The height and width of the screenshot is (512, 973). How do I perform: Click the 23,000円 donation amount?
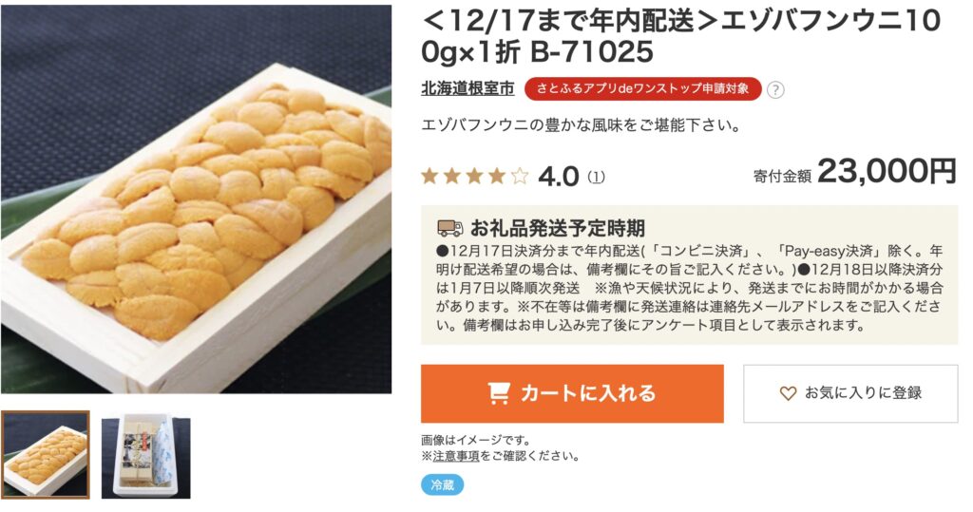(x=887, y=171)
